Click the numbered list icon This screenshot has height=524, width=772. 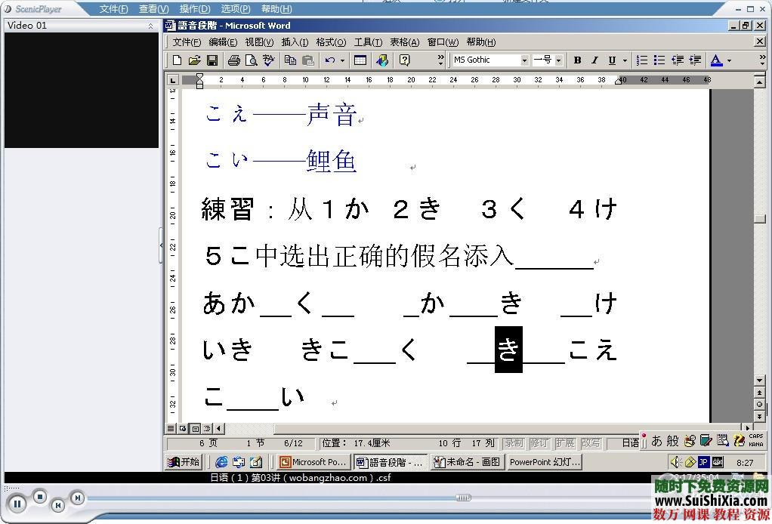coord(642,60)
